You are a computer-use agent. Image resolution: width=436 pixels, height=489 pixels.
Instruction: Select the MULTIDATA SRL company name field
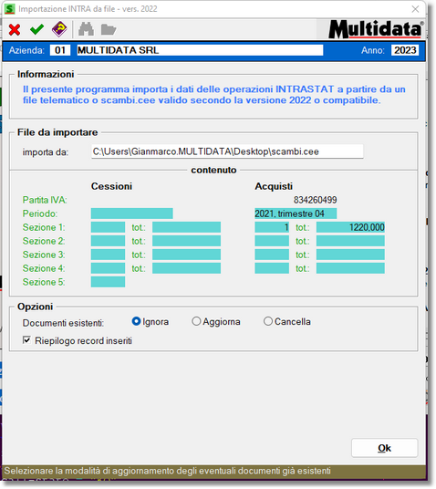click(x=200, y=50)
